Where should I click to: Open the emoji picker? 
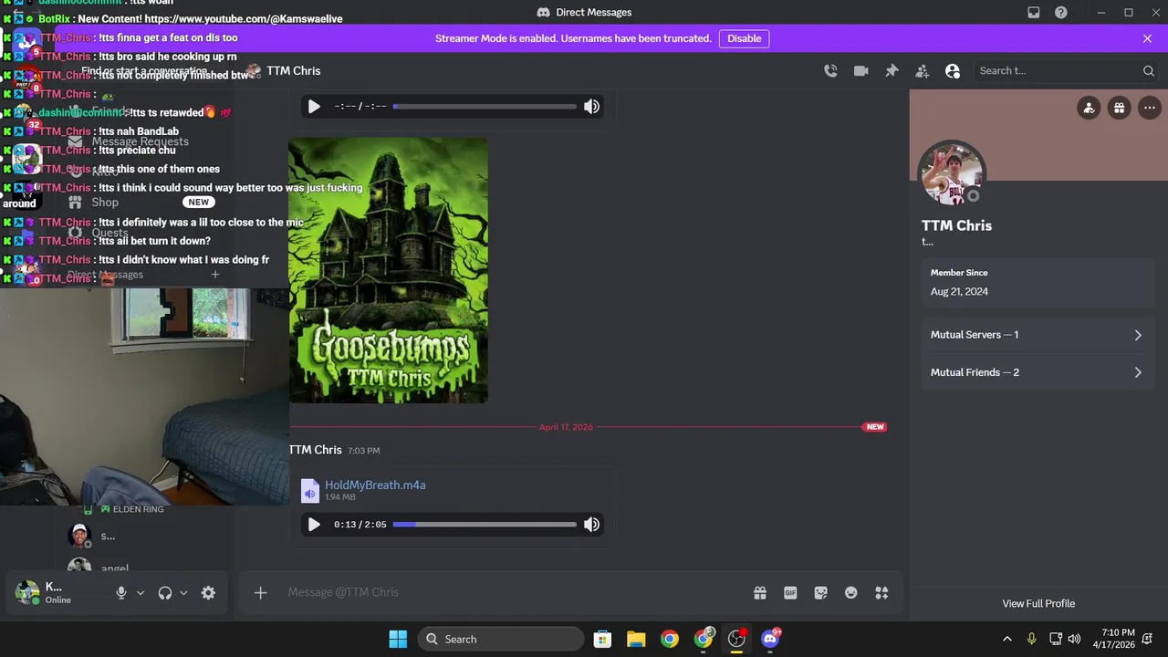coord(850,592)
